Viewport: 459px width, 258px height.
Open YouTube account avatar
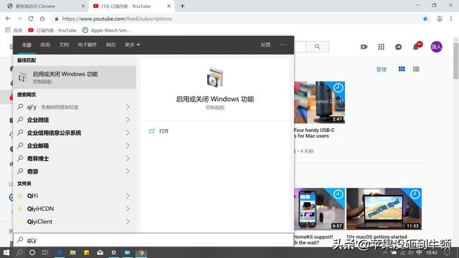[436, 47]
